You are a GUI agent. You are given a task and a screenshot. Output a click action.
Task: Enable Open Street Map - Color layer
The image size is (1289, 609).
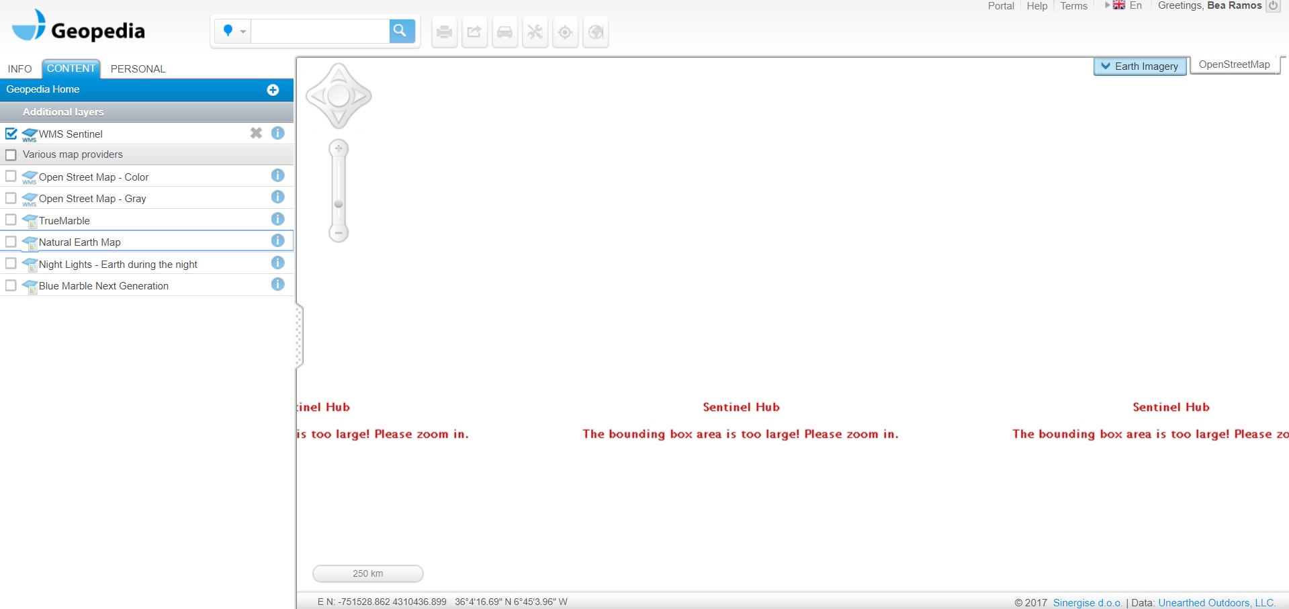click(11, 176)
